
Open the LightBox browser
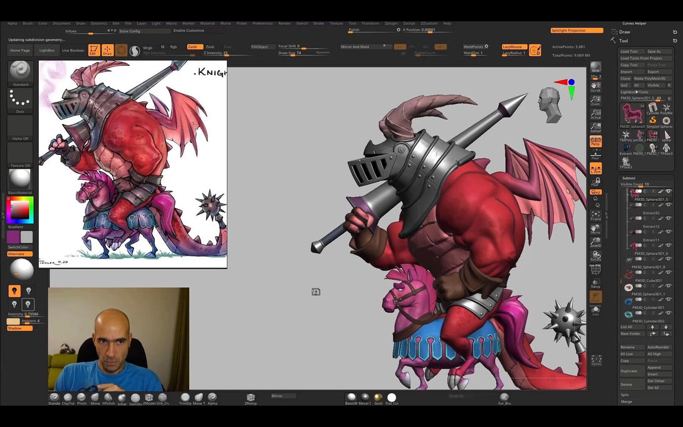pyautogui.click(x=46, y=51)
